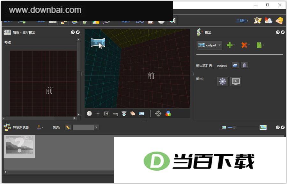Open the RGB color correction tool
Image resolution: width=287 pixels, height=184 pixels.
[x=168, y=113]
